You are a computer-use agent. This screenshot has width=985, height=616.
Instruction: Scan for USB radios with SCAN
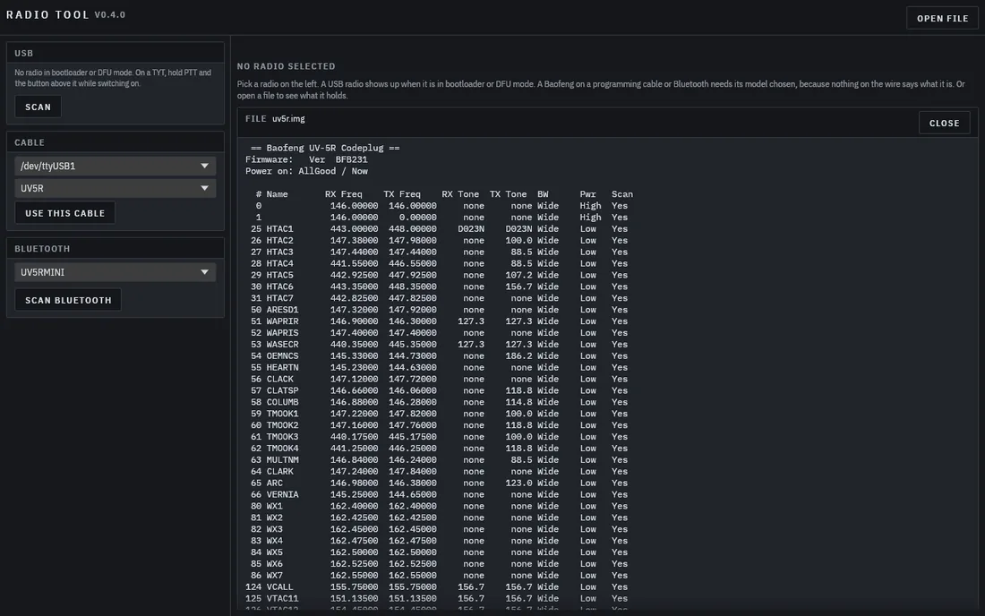point(38,107)
